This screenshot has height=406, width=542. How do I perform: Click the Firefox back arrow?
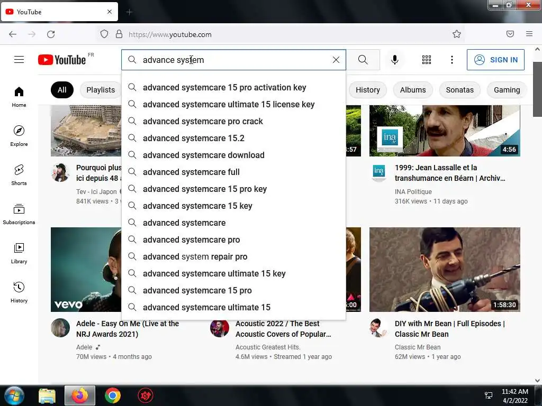point(13,34)
